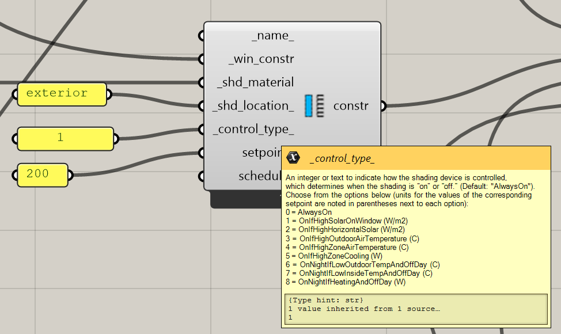Click the output grip of the 1 panel
Screen dimensions: 561x334
coord(116,138)
